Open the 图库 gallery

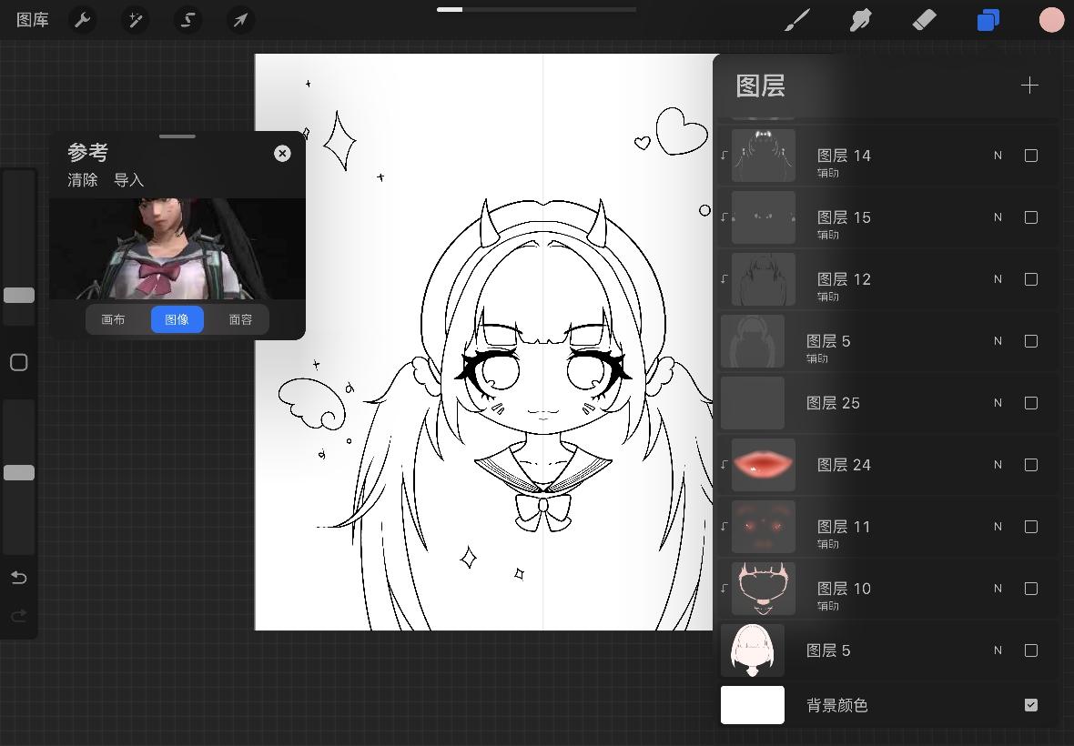coord(32,20)
